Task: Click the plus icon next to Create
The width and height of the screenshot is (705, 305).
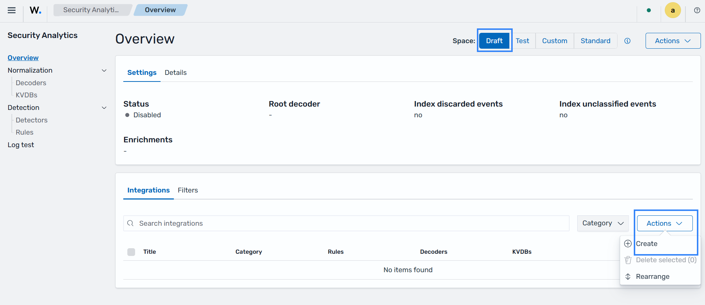Action: (628, 244)
